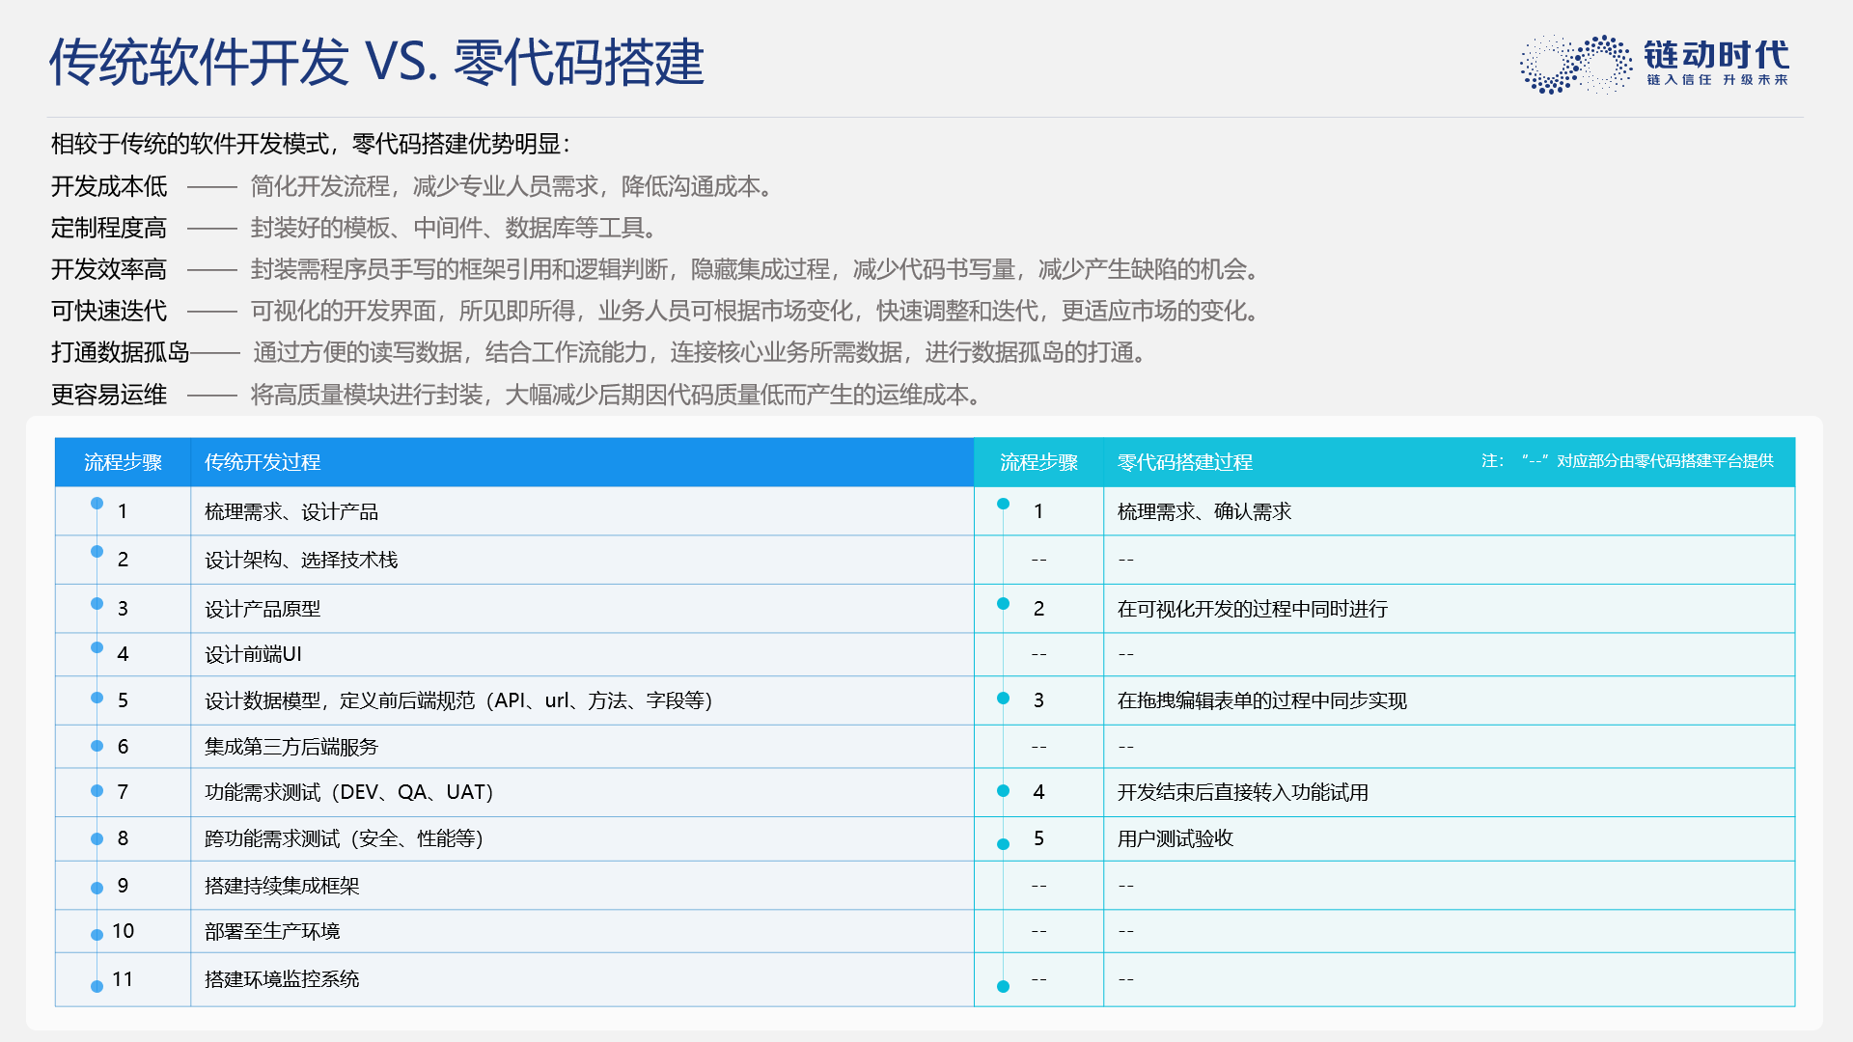Select the heading 开发效率高

click(x=109, y=269)
